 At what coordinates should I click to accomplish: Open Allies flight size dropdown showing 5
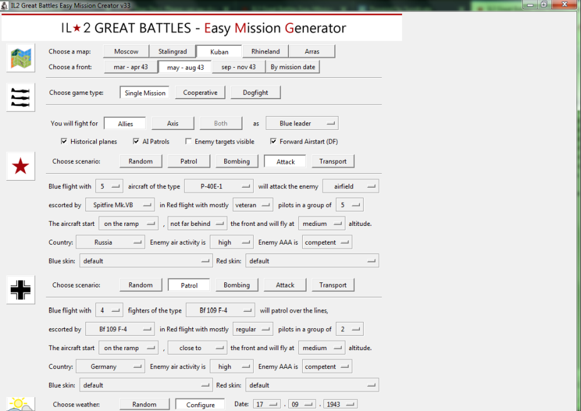coord(109,186)
